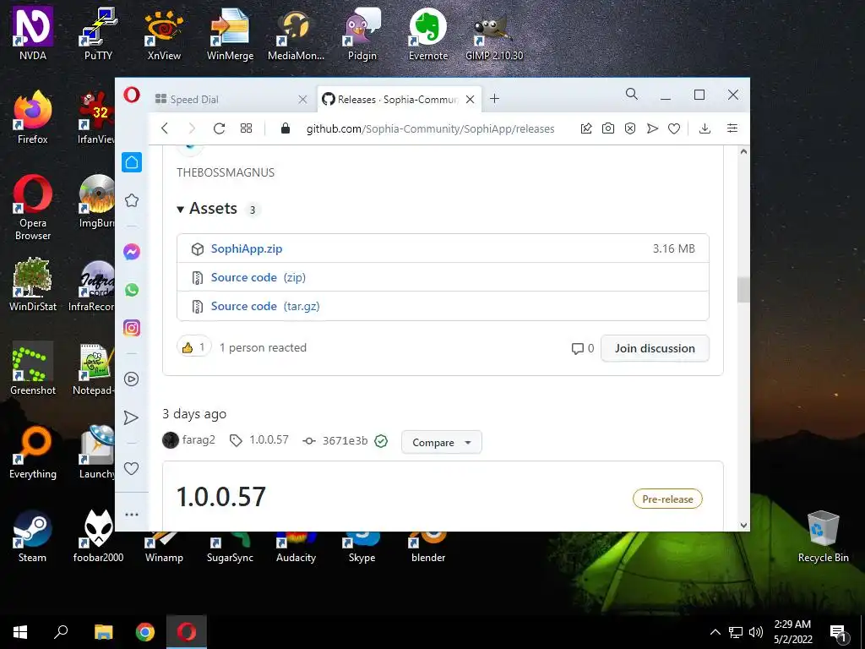Select the foobar2000 desktop shortcut
Screen dimensions: 865x649
[x=98, y=536]
